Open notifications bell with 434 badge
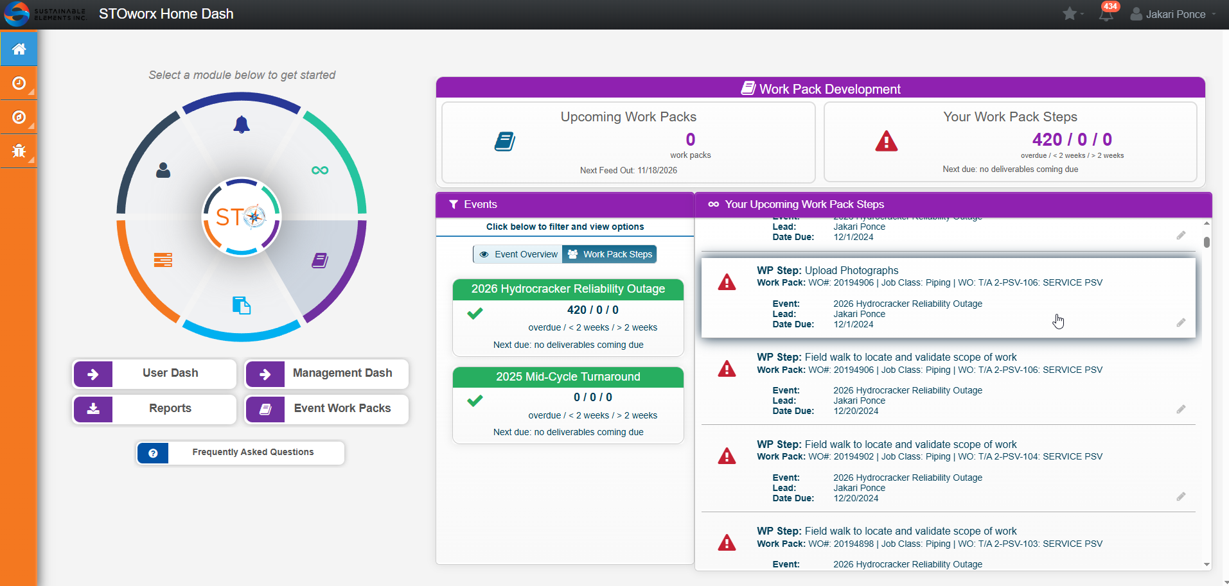This screenshot has width=1229, height=586. pos(1106,14)
